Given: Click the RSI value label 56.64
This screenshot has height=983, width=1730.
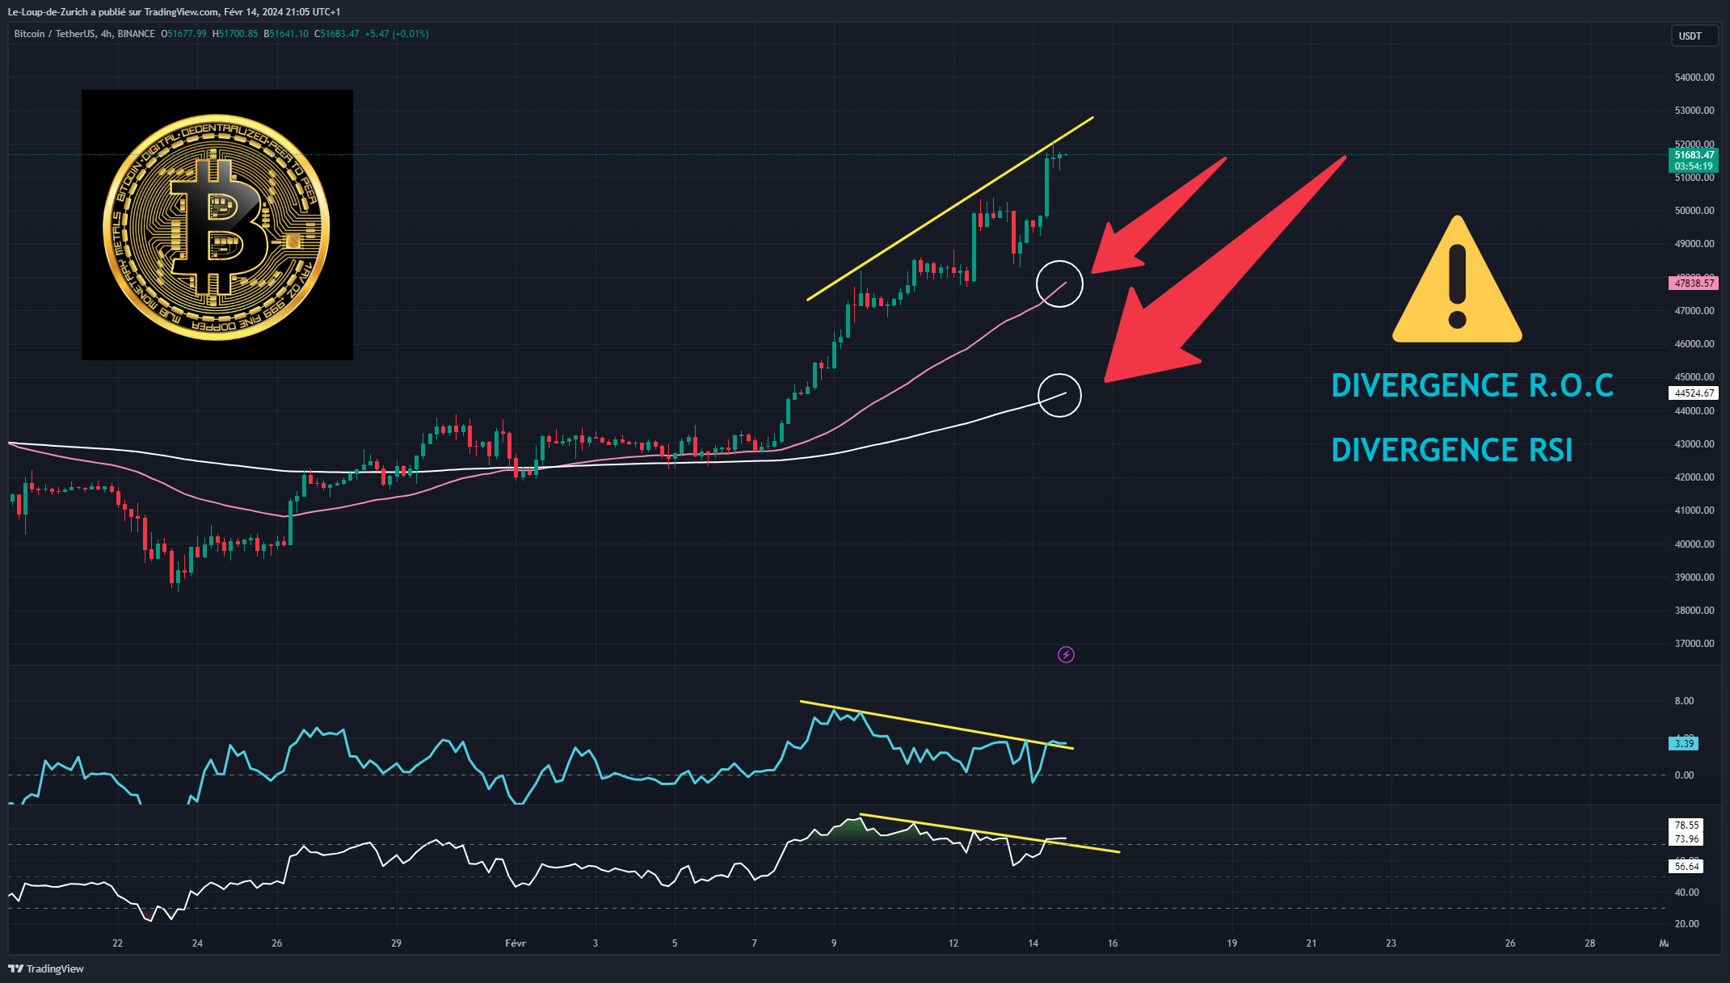Looking at the screenshot, I should [1686, 867].
